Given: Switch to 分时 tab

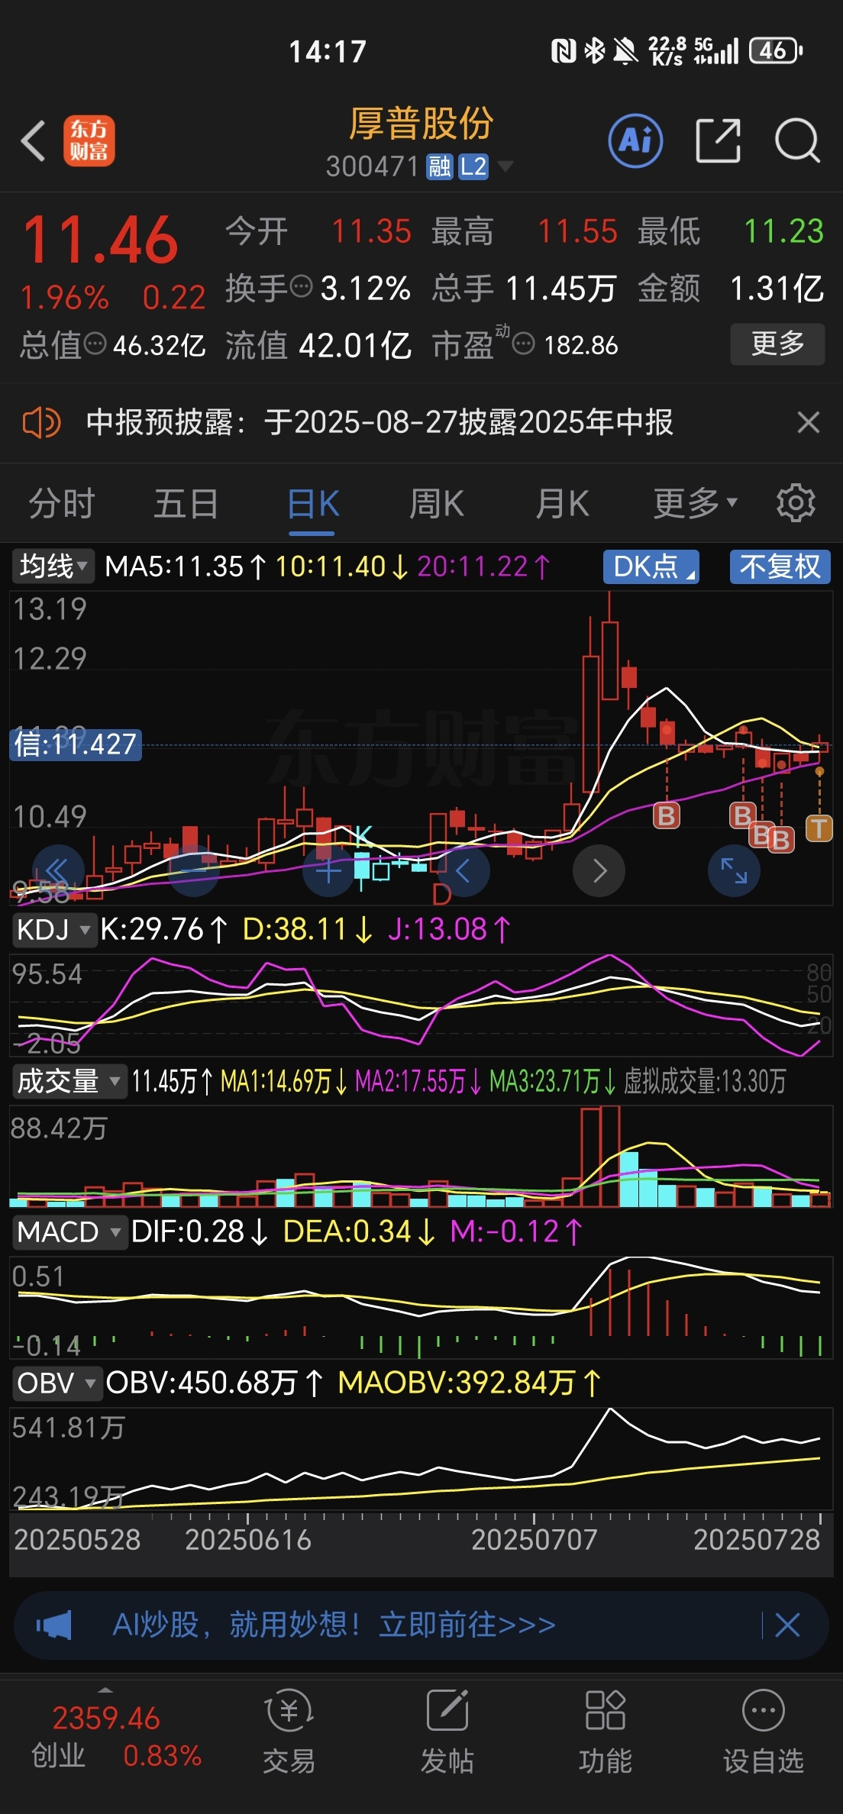Looking at the screenshot, I should coord(62,503).
